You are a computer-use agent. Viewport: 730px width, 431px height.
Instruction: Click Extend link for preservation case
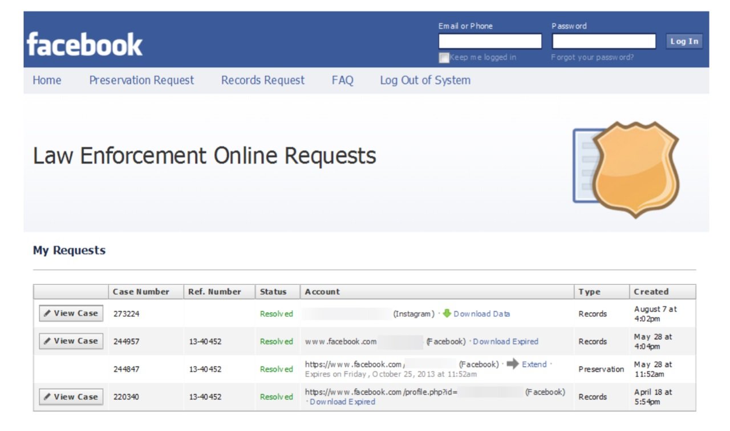(x=534, y=364)
